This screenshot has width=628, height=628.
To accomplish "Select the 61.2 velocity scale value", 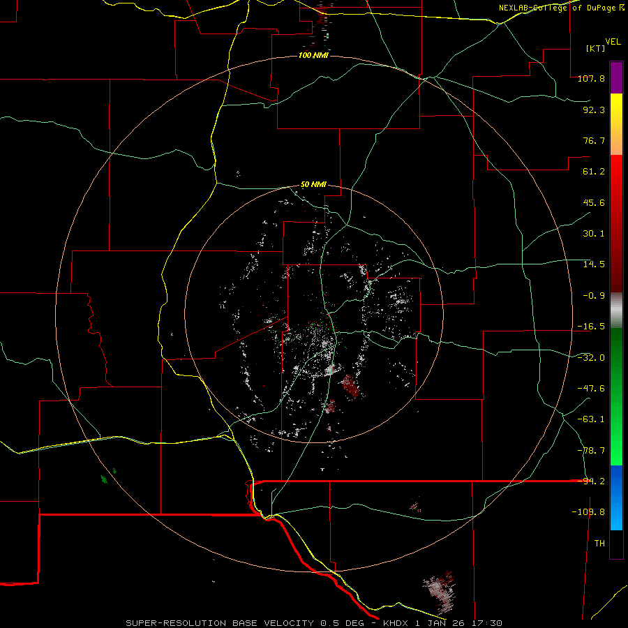I will (594, 172).
